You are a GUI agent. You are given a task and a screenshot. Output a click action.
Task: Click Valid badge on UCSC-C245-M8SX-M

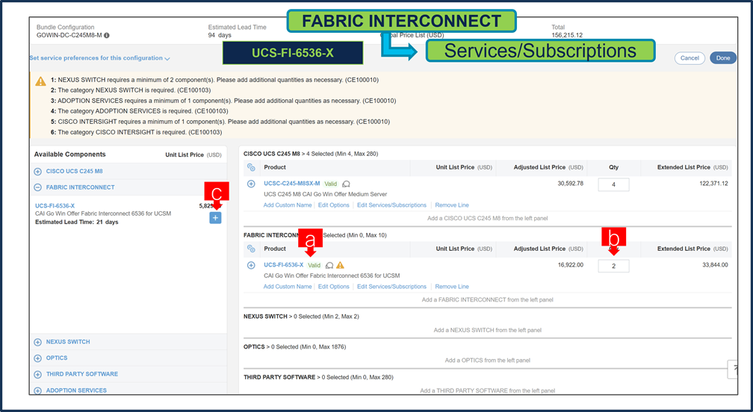click(x=330, y=184)
